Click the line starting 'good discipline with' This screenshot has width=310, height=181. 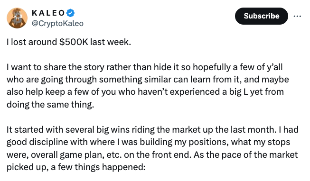[148, 142]
